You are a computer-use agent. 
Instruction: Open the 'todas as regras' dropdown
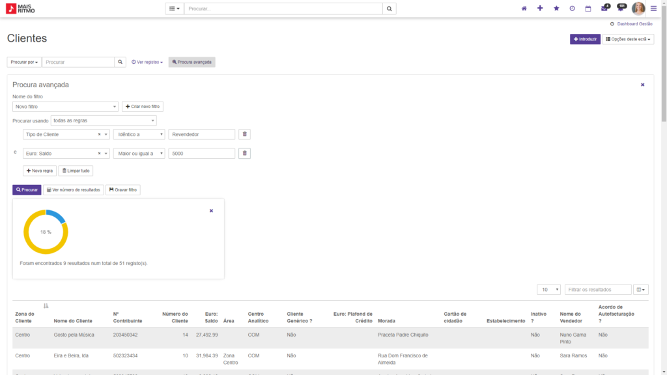pos(103,120)
